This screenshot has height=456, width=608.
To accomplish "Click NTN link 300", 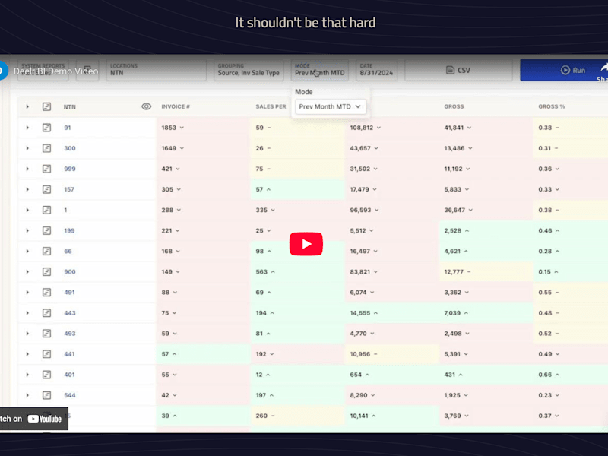I will tap(70, 148).
